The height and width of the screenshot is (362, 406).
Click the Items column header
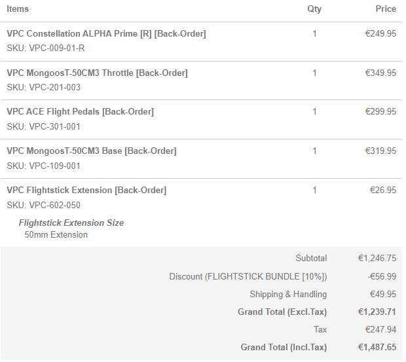tap(18, 9)
